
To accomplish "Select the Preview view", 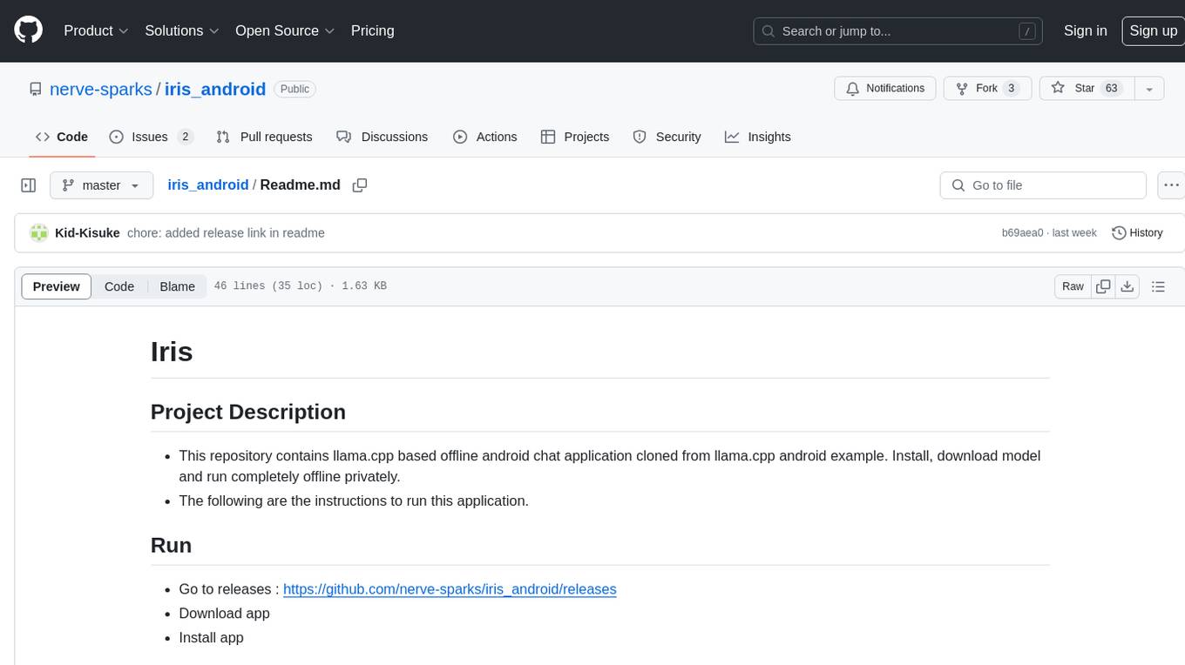I will 57,286.
